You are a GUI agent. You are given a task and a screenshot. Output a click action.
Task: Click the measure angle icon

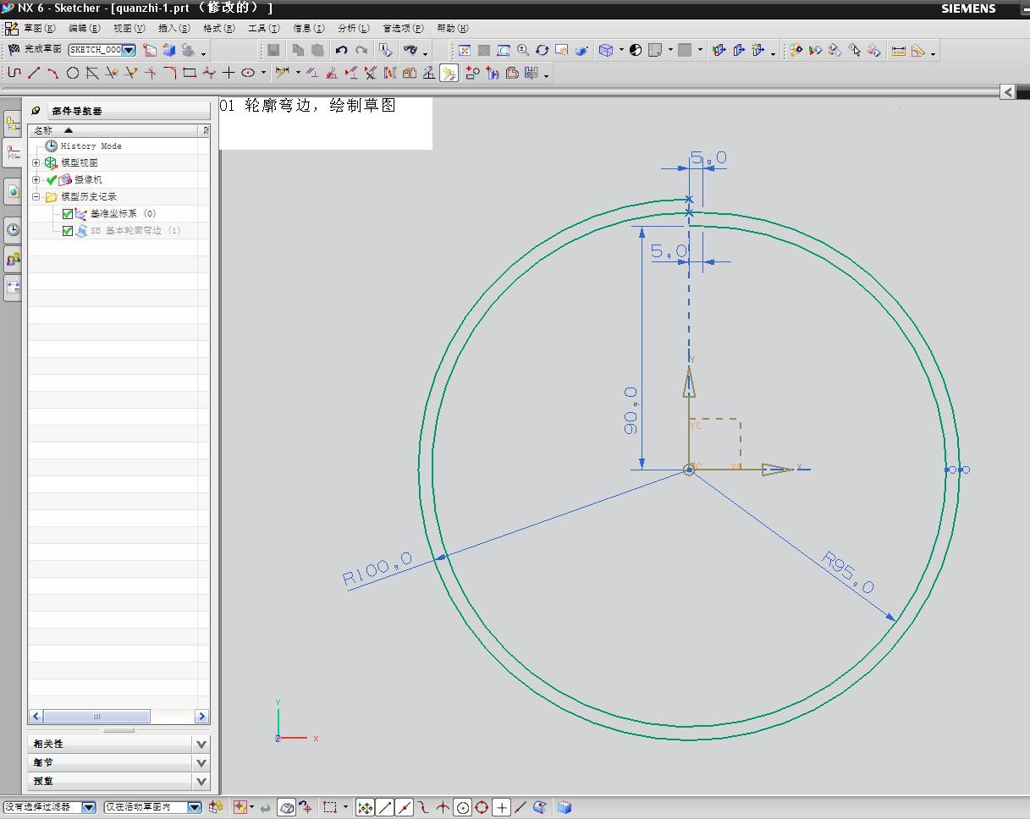[917, 51]
